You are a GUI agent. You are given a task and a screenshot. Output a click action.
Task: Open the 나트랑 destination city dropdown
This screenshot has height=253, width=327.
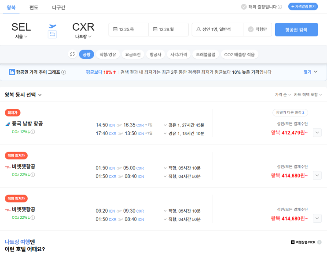click(83, 36)
